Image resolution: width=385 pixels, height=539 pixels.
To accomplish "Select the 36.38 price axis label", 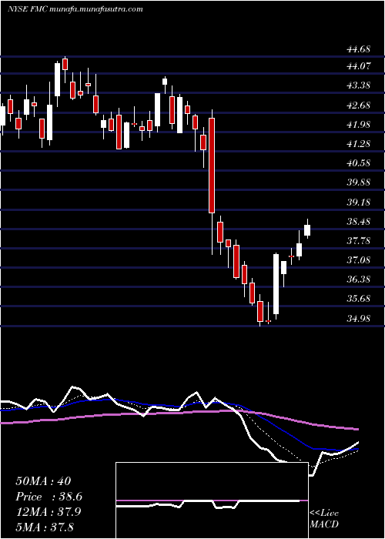I will (x=359, y=279).
